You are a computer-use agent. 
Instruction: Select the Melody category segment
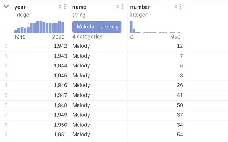[x=85, y=27]
